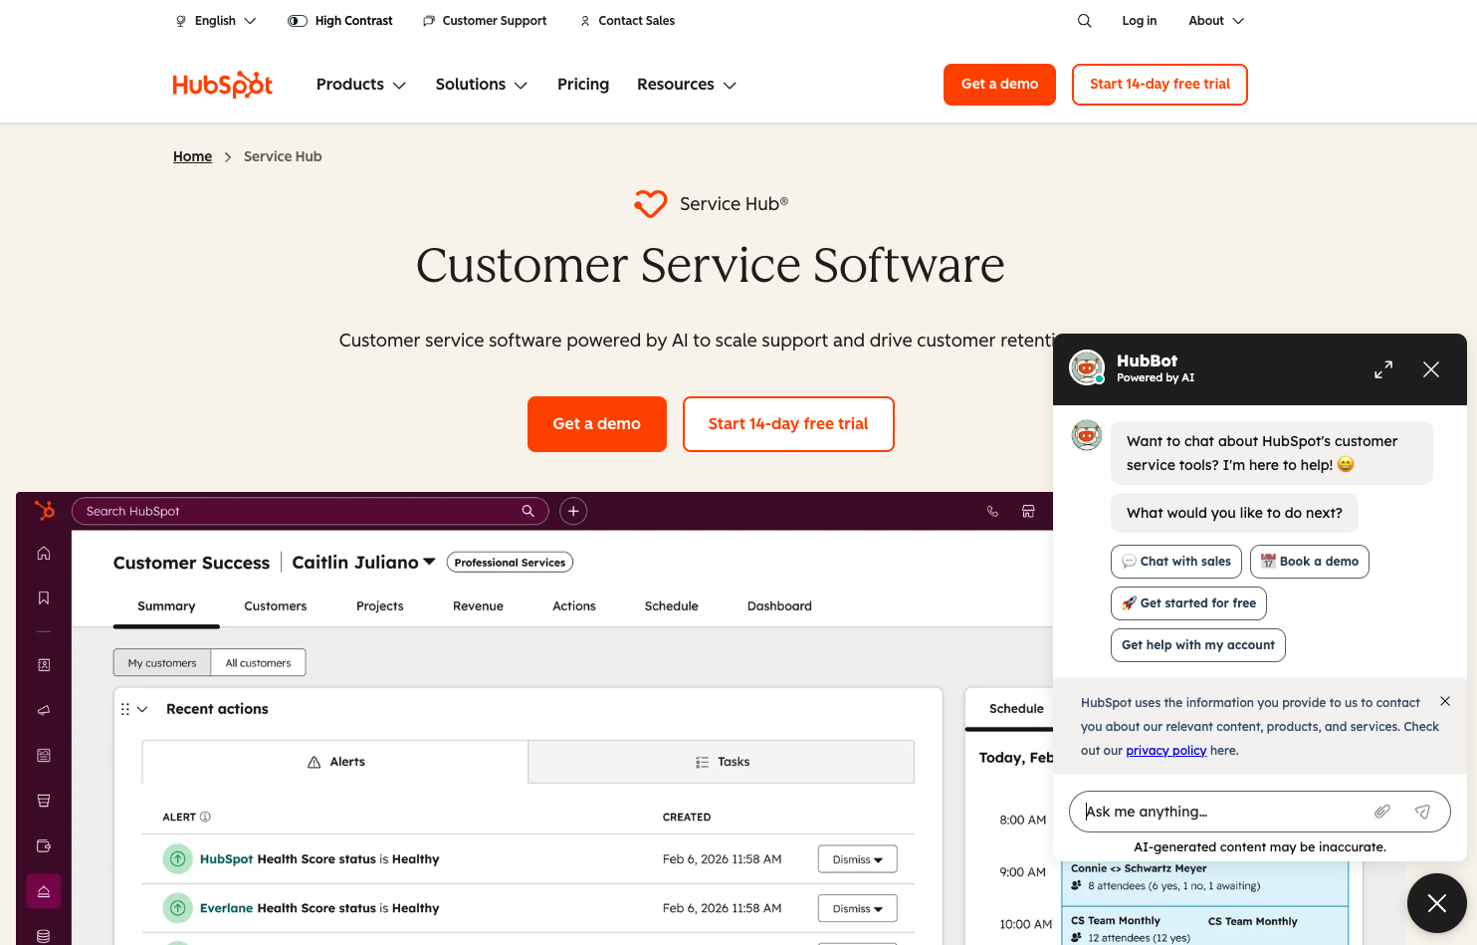Image resolution: width=1477 pixels, height=945 pixels.
Task: Click the marketplace store icon in app bar
Action: [1028, 511]
